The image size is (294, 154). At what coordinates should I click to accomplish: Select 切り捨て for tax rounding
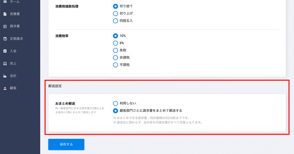point(115,6)
